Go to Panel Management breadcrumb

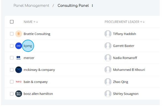click(x=31, y=6)
